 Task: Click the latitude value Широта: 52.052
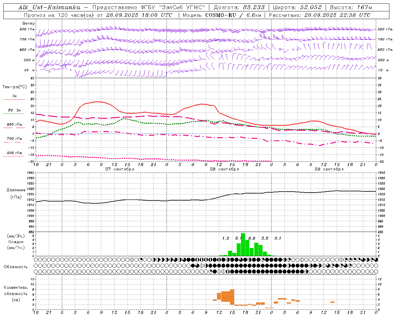pyautogui.click(x=297, y=7)
